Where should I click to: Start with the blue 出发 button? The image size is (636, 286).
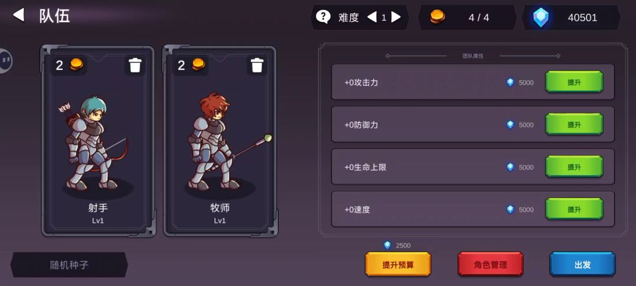582,265
